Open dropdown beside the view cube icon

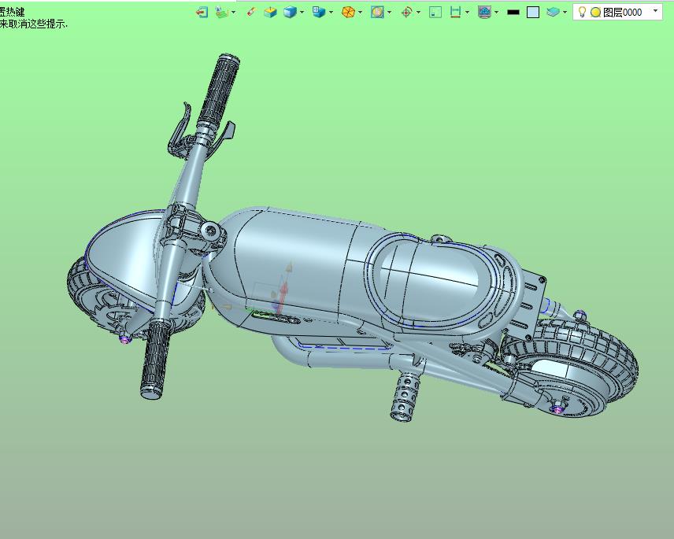pyautogui.click(x=331, y=13)
